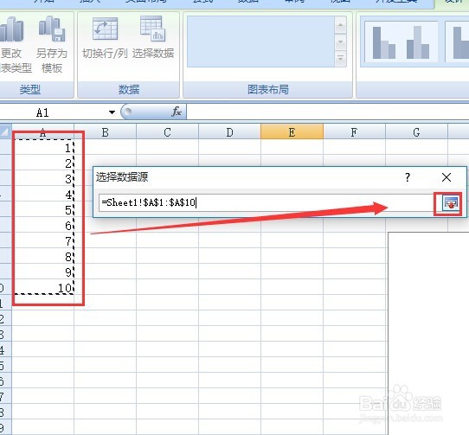469x435 pixels.
Task: Open the Name Box dropdown arrow next to A1
Action: click(112, 112)
